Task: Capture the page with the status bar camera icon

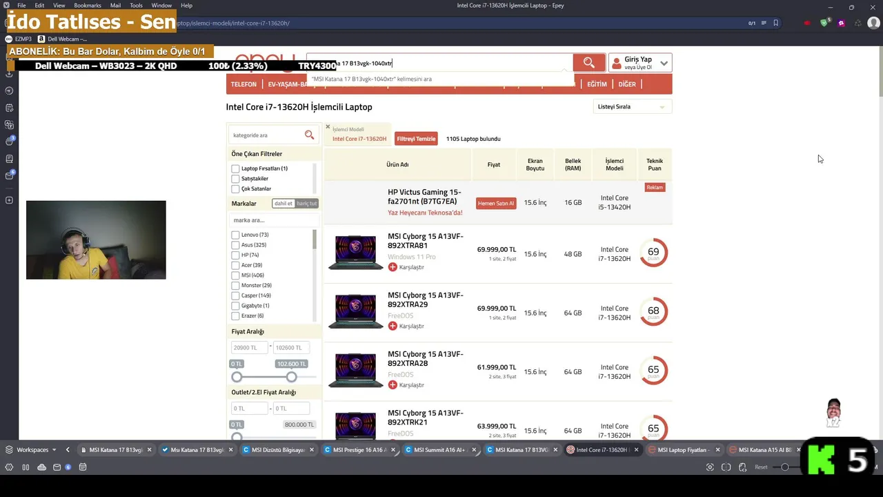Action: pos(710,467)
